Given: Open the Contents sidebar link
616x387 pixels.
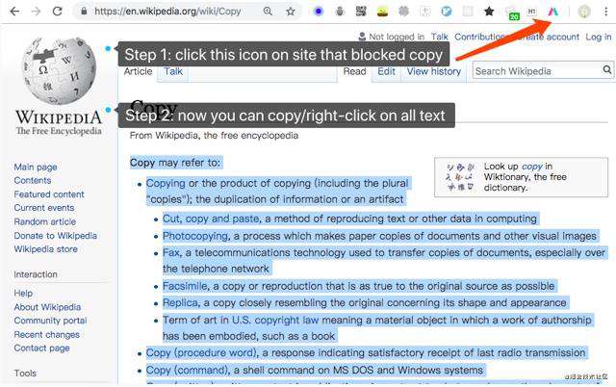Looking at the screenshot, I should coord(33,180).
